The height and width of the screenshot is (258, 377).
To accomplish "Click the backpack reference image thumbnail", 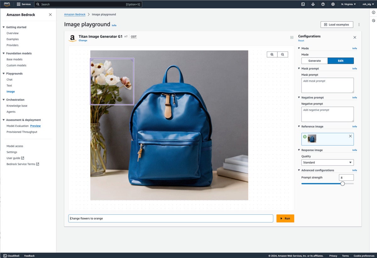I will 312,139.
